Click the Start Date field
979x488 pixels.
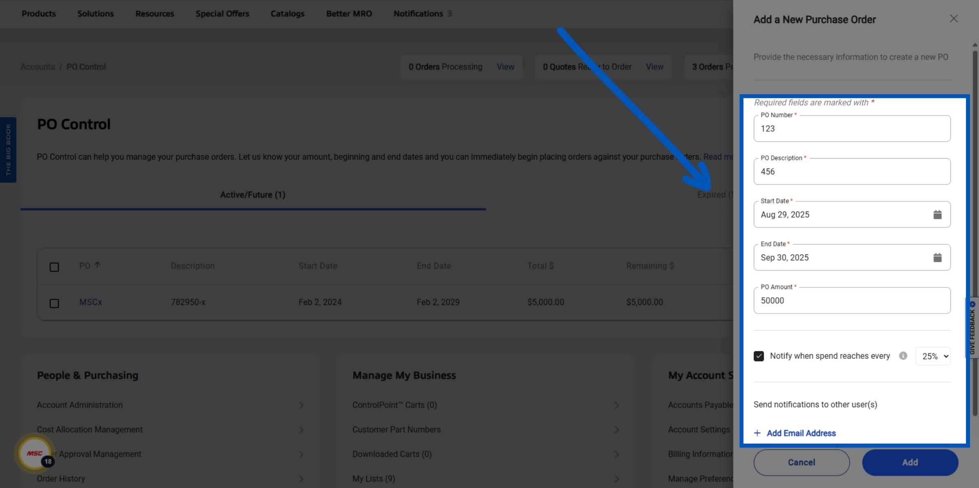(852, 214)
